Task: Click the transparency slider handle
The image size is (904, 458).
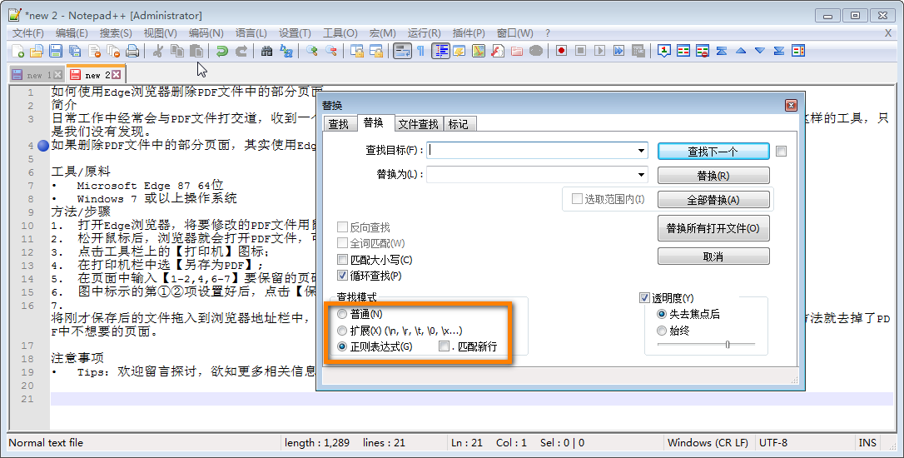Action: [x=728, y=345]
